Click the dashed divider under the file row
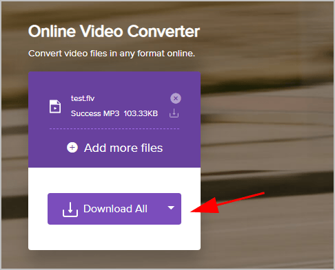335x270 pixels. [x=114, y=128]
